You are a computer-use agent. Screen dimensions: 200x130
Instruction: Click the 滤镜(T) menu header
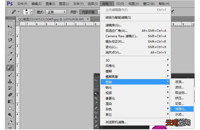107,4
